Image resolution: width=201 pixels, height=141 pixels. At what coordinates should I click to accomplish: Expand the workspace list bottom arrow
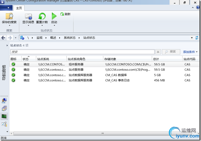point(7,132)
